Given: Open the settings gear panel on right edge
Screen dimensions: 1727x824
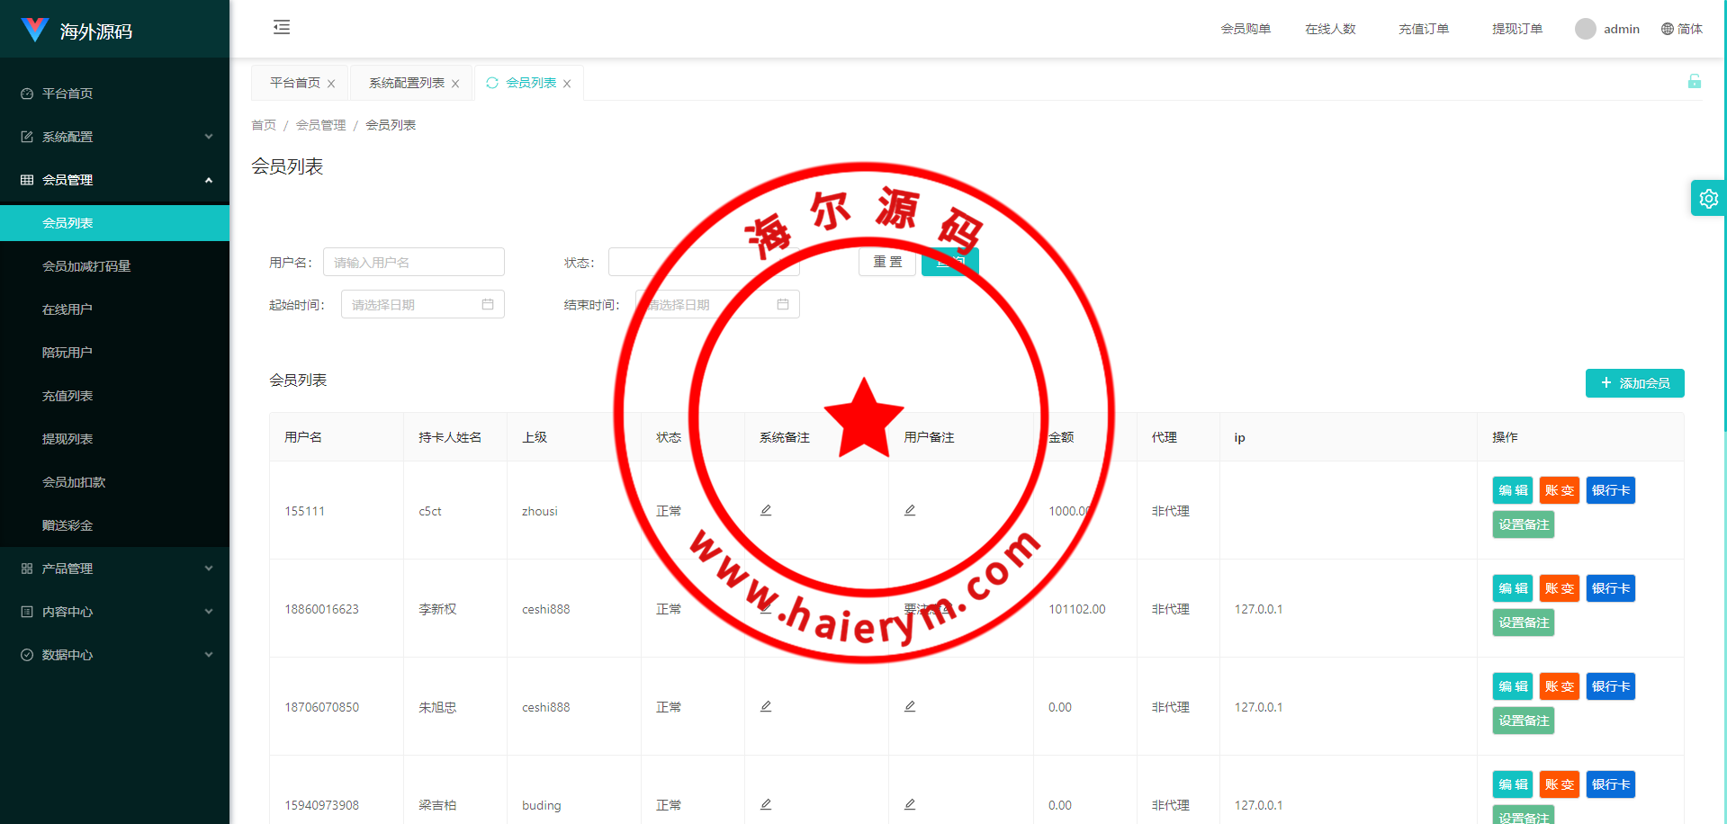Looking at the screenshot, I should 1708,199.
